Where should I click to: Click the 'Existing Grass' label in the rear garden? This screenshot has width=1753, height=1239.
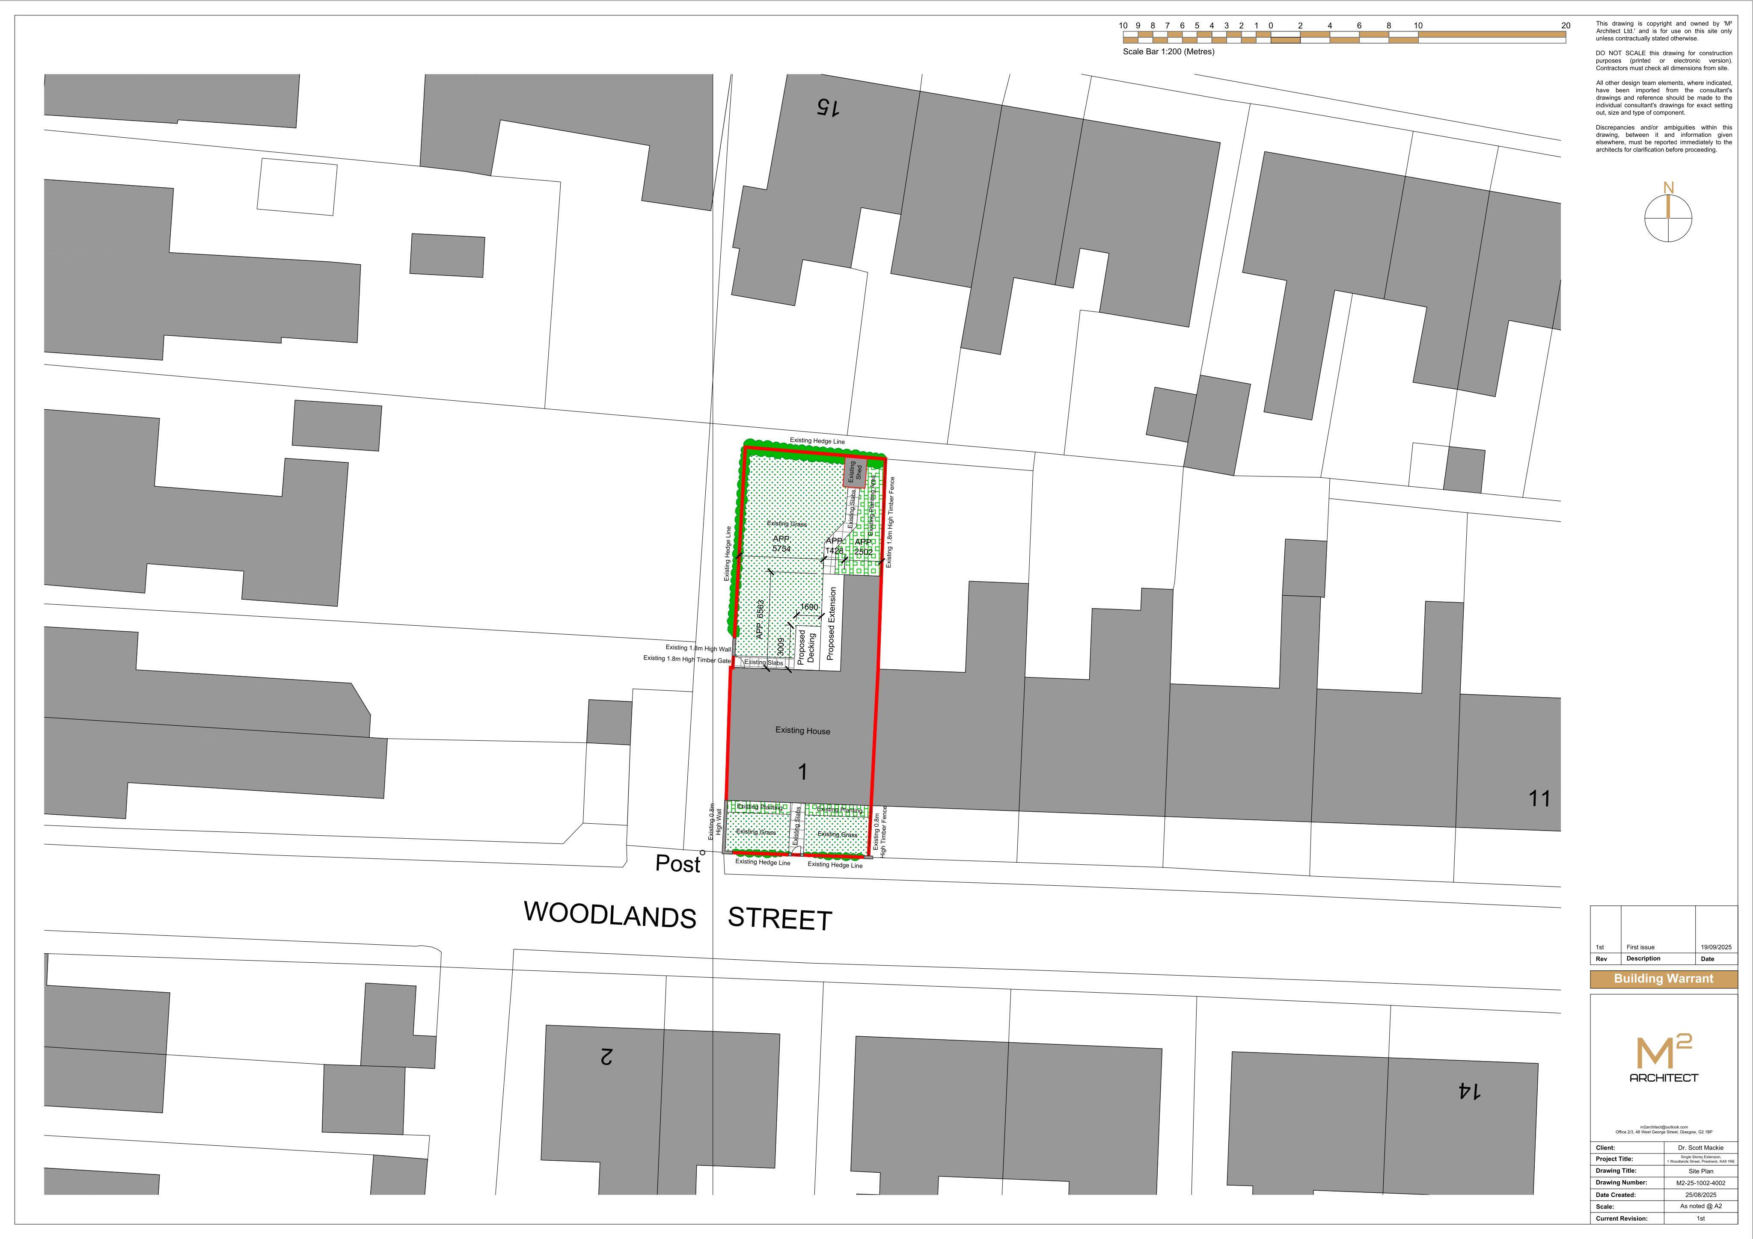point(787,524)
